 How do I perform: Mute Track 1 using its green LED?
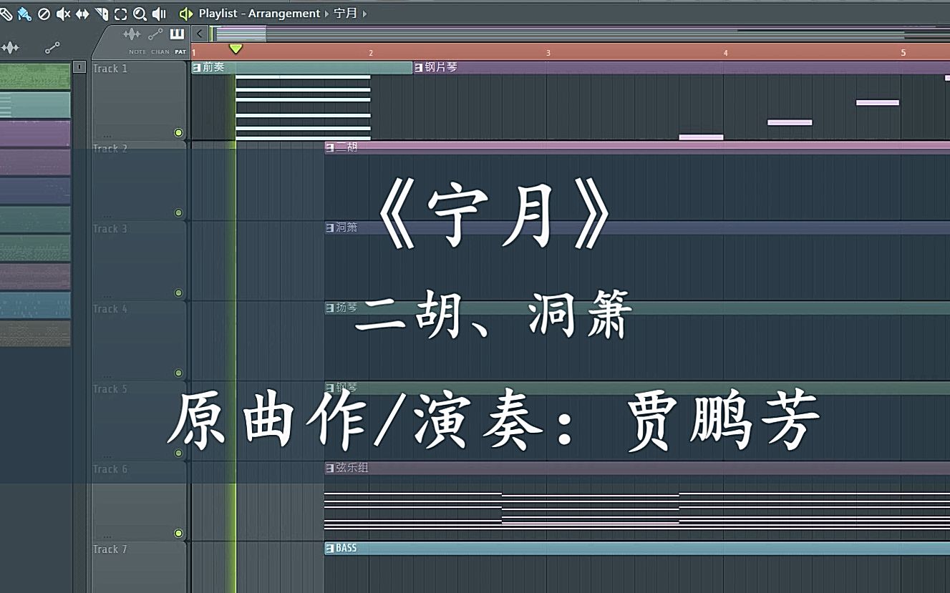point(178,133)
